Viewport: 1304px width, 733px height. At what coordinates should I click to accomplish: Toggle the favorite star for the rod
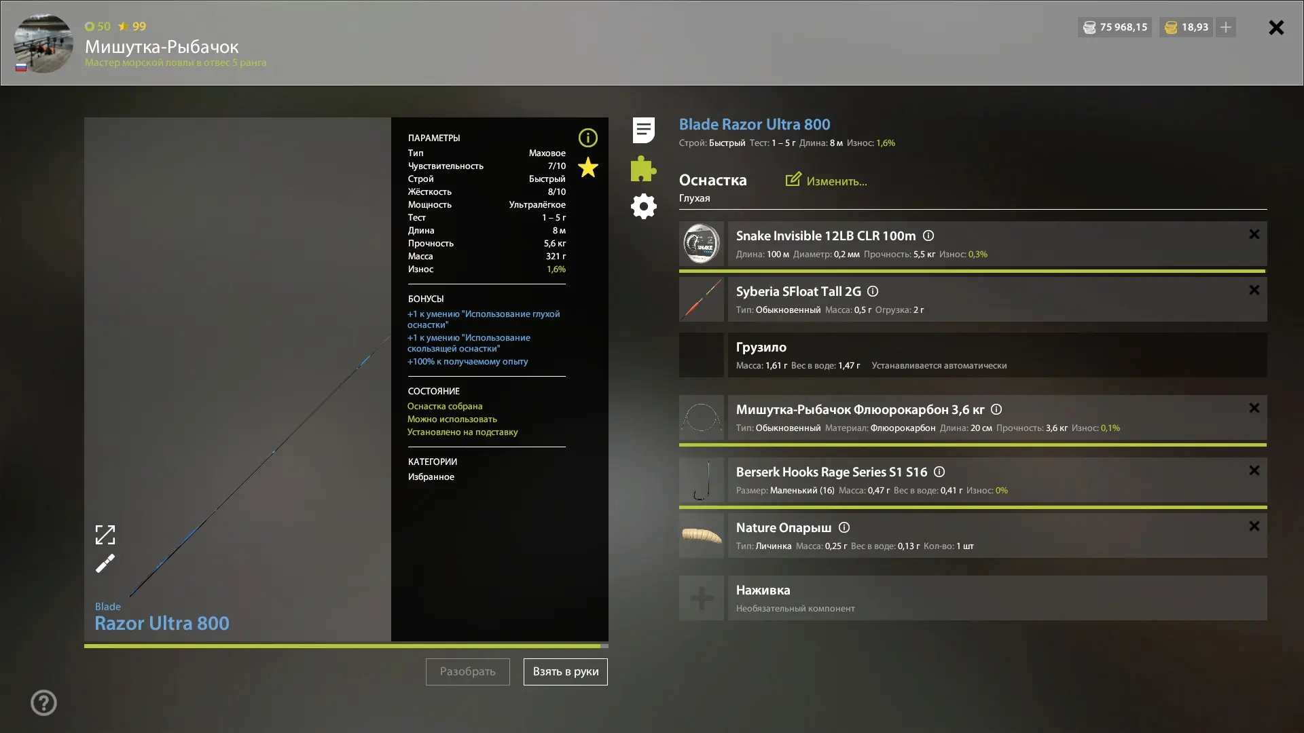point(587,168)
